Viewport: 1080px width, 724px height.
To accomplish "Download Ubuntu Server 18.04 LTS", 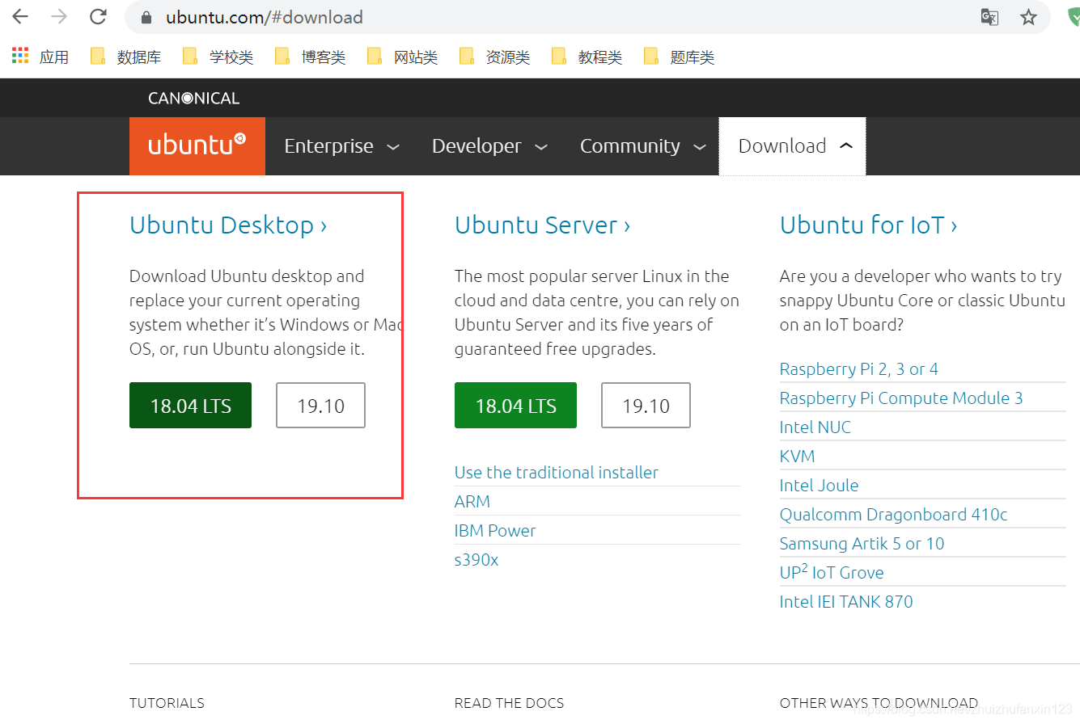I will [x=515, y=405].
